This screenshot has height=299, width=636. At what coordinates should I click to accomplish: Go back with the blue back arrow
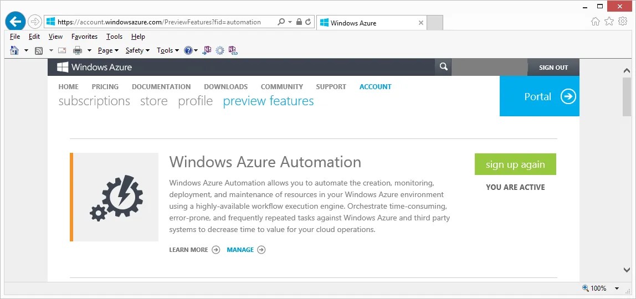(x=15, y=21)
